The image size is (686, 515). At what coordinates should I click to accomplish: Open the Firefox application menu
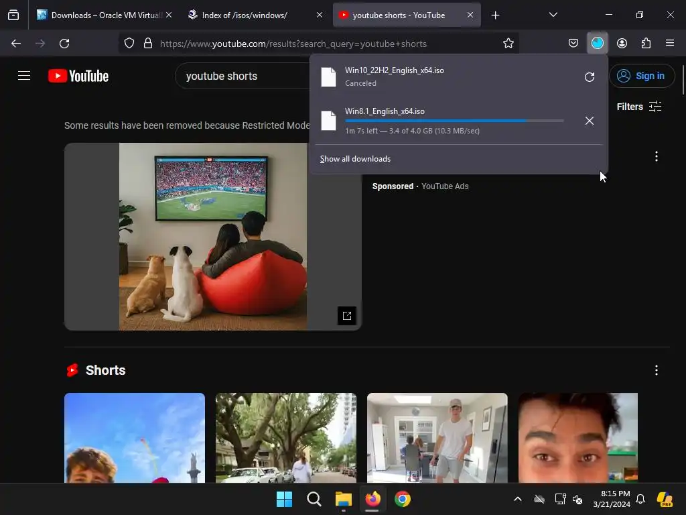(670, 43)
